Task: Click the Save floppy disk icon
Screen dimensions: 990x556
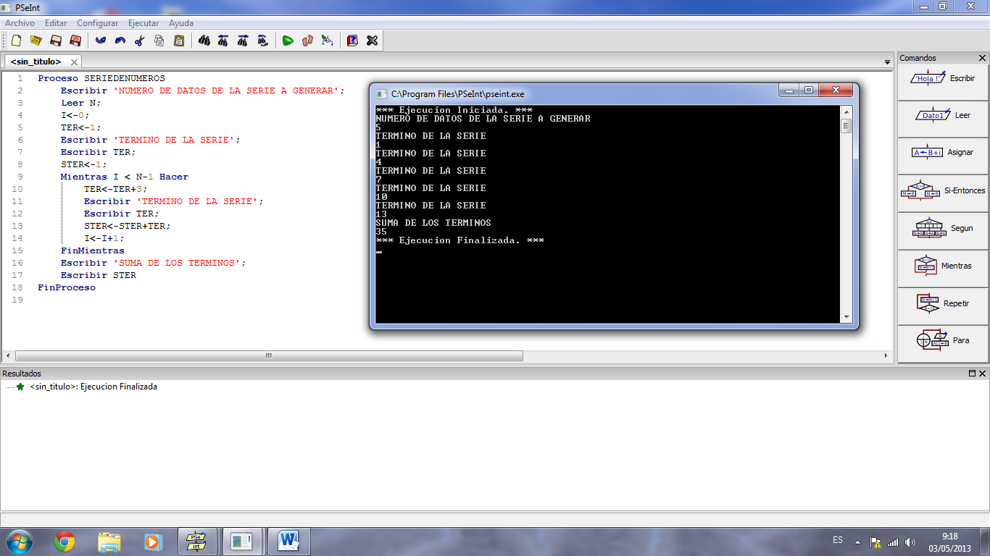Action: 55,41
